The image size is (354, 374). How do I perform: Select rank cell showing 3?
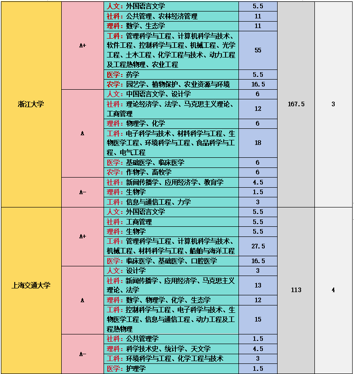333,104
